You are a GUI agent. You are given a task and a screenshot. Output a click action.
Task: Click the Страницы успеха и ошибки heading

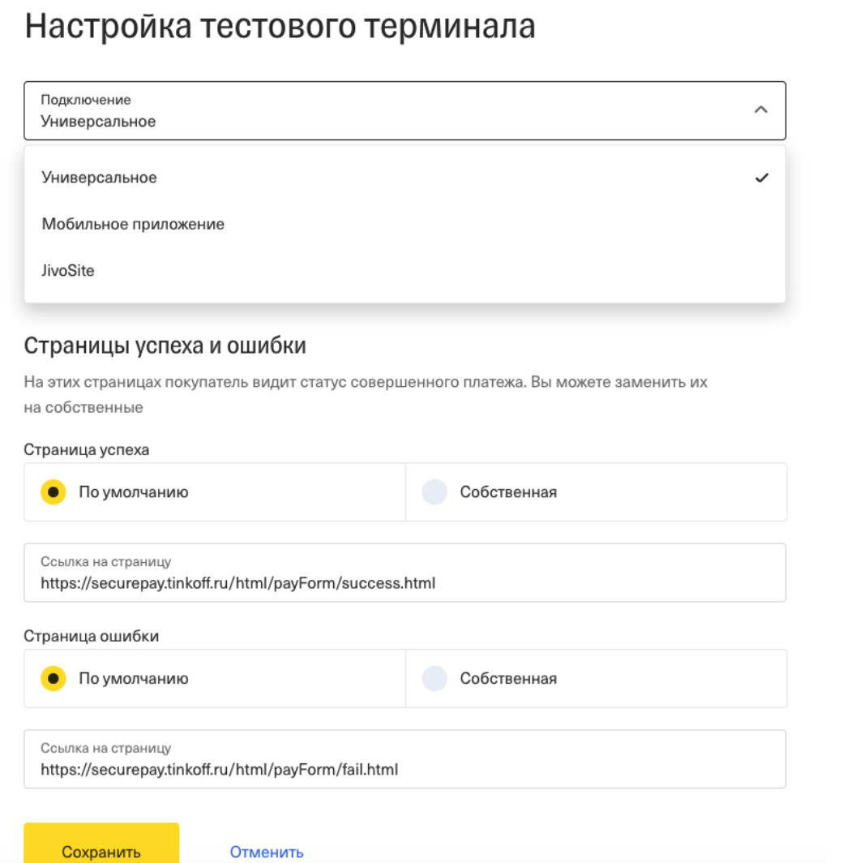click(165, 346)
